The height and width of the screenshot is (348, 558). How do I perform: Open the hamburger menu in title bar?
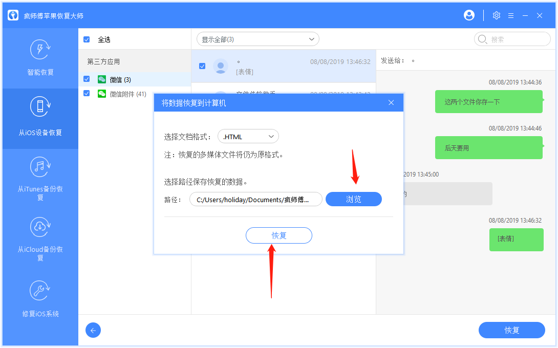pyautogui.click(x=510, y=15)
